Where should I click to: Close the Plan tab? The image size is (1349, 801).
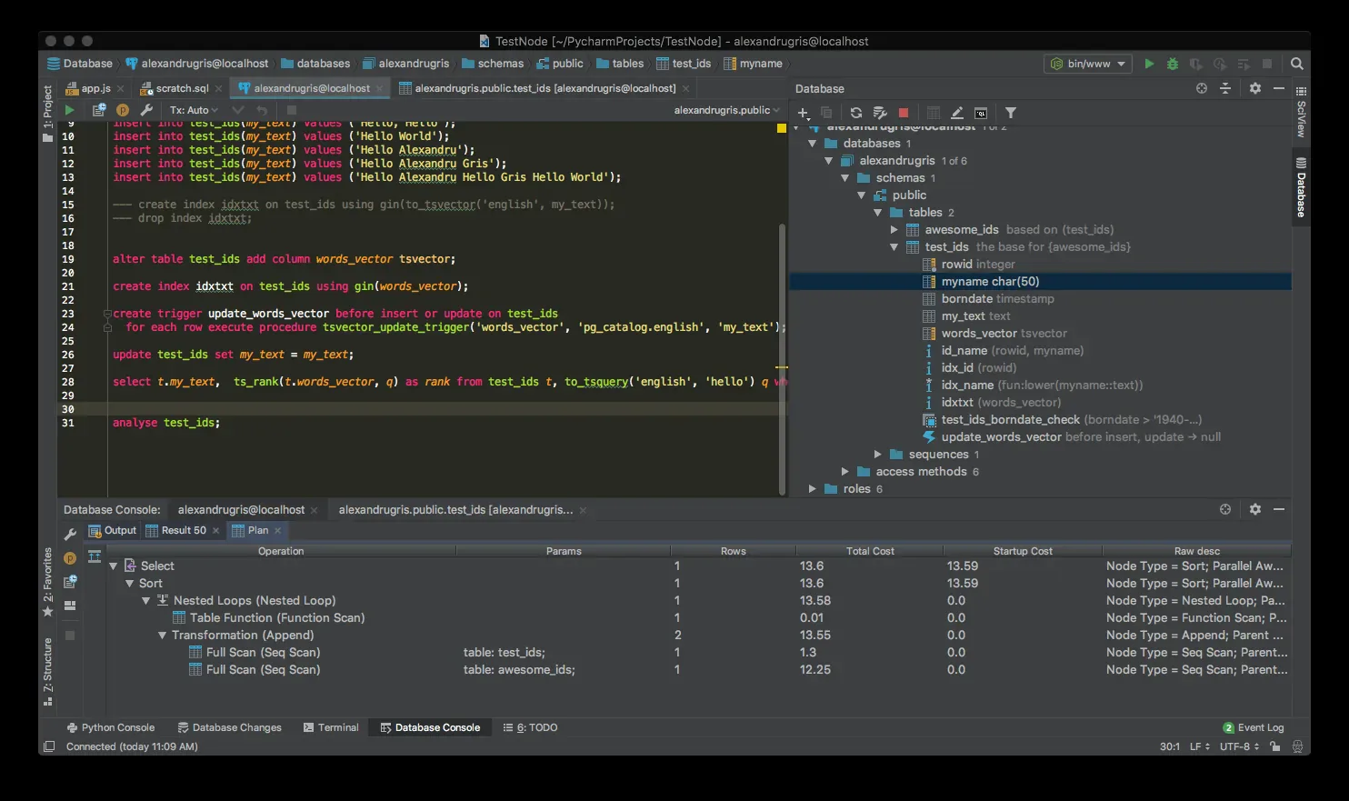278,530
